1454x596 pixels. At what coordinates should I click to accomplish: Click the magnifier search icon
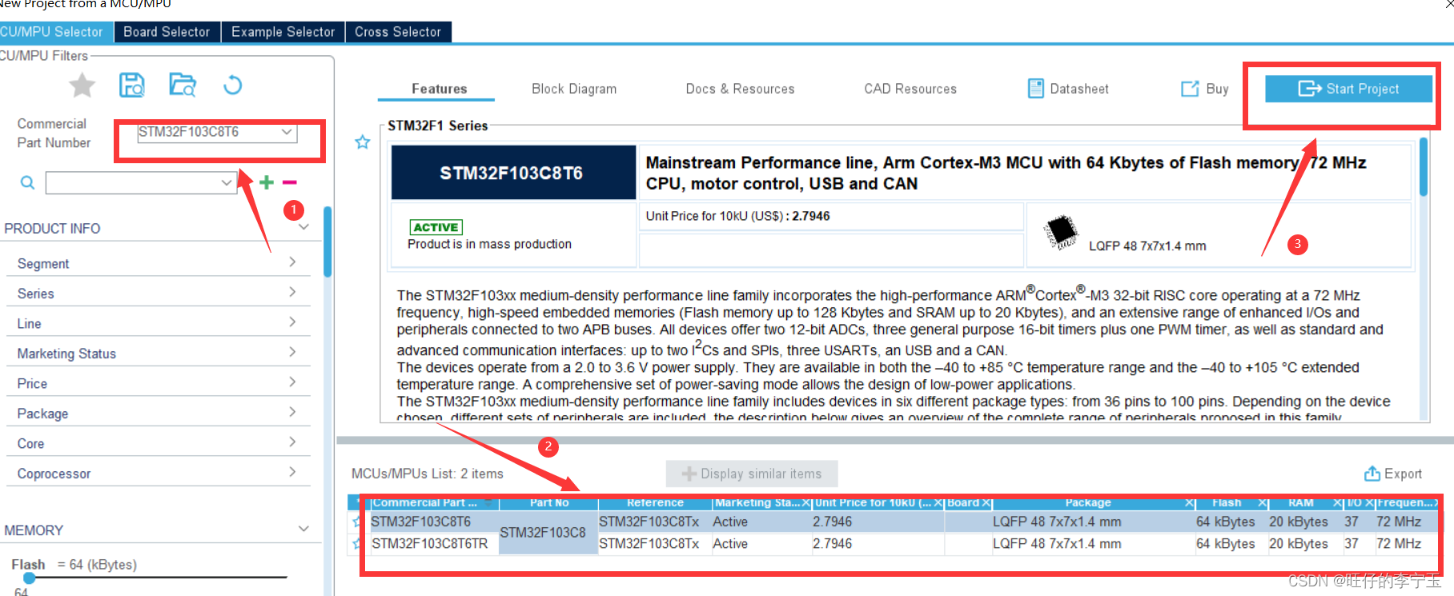coord(27,183)
